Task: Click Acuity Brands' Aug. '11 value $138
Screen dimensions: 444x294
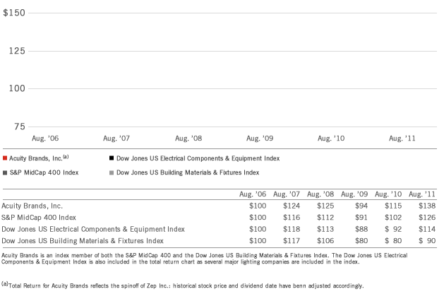Action: tap(427, 205)
